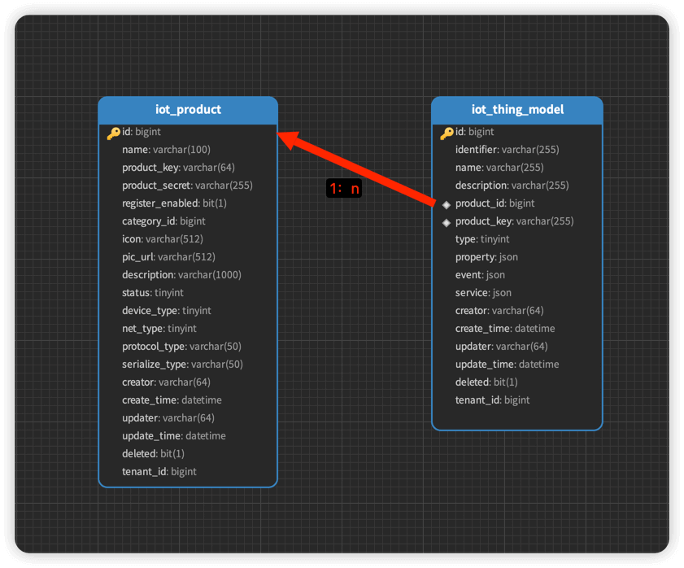Select the product_secret column row
Viewport: 684px width, 568px height.
[187, 186]
